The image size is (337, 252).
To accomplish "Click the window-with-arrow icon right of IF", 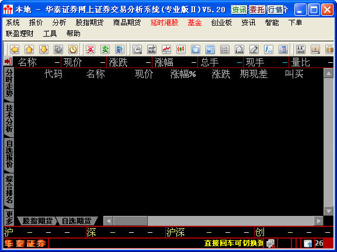I will [315, 49].
